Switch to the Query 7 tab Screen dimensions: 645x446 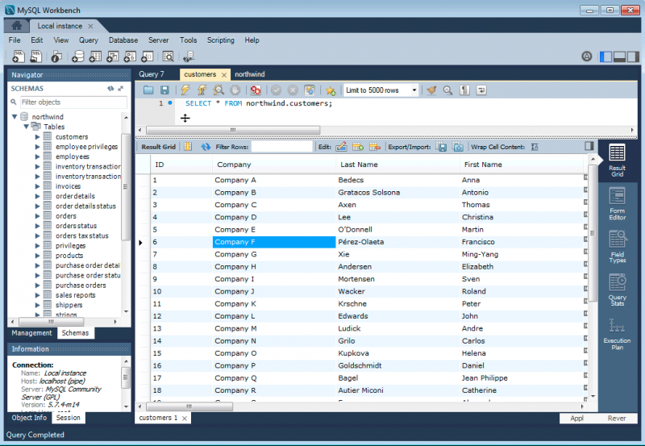(152, 74)
